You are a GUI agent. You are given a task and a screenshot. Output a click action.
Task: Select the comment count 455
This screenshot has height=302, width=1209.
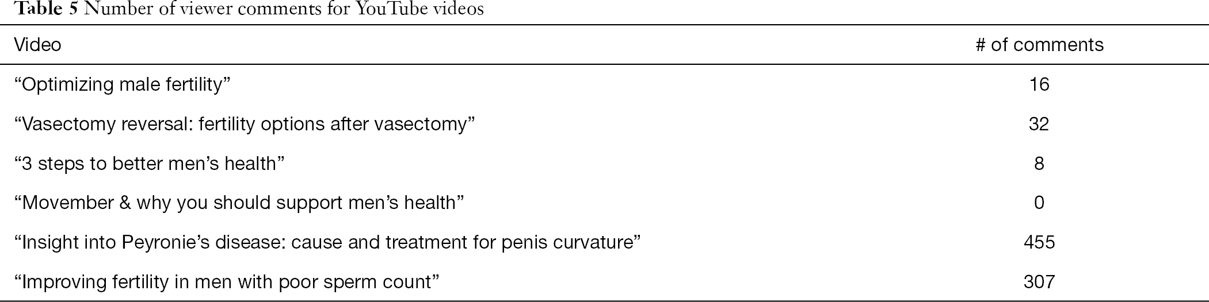click(1039, 242)
